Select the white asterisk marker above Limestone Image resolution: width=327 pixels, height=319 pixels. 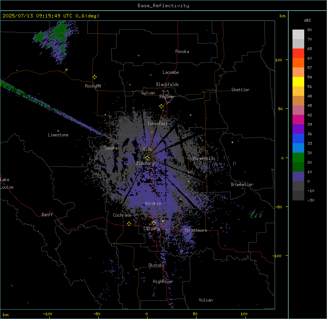pyautogui.click(x=58, y=131)
